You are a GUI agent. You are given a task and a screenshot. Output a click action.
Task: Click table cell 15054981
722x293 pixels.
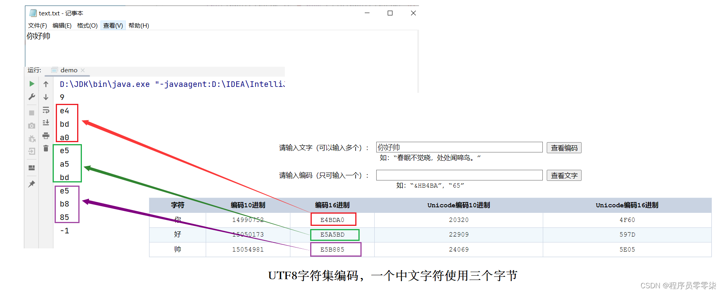point(248,250)
